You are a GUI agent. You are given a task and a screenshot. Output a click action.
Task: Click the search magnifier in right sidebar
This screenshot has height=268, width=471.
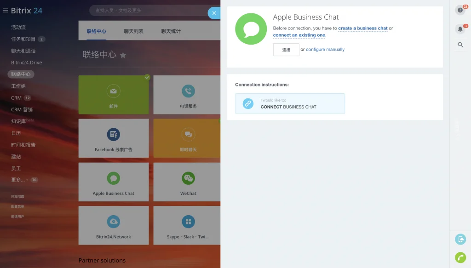(460, 45)
